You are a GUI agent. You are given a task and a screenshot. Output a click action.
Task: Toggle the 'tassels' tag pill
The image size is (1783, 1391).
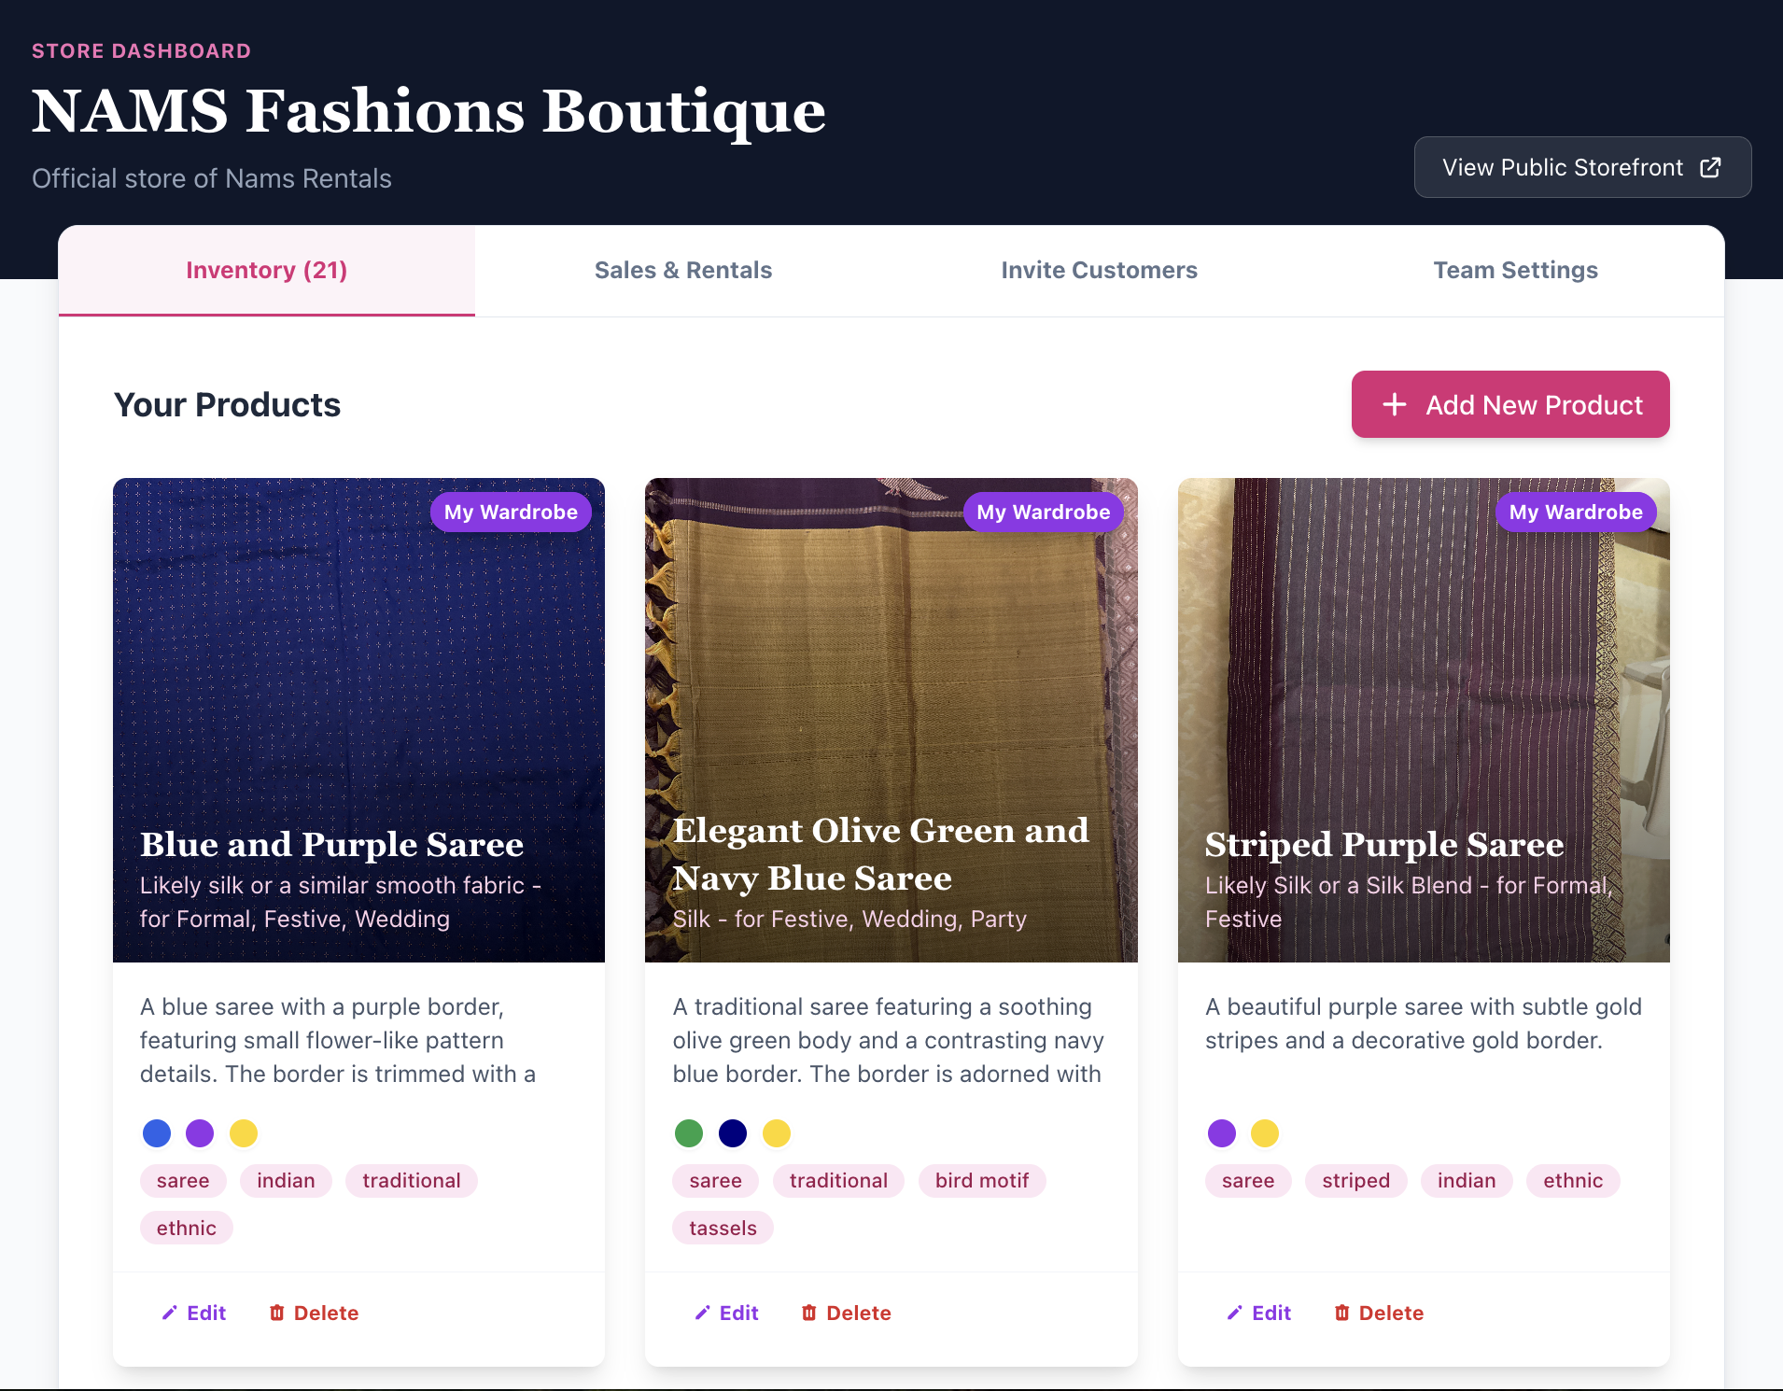(723, 1228)
